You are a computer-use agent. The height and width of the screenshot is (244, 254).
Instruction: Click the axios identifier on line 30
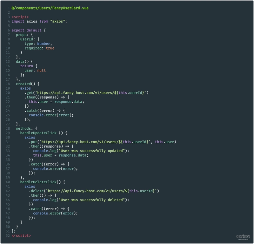coord(30,138)
